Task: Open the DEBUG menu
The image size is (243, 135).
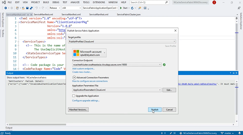Action: click(56, 2)
